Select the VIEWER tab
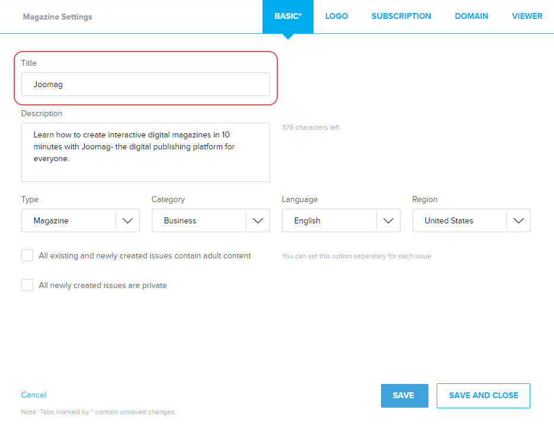 (527, 16)
